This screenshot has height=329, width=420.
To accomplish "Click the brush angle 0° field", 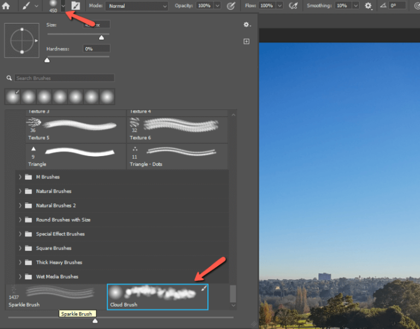I will 398,5.
